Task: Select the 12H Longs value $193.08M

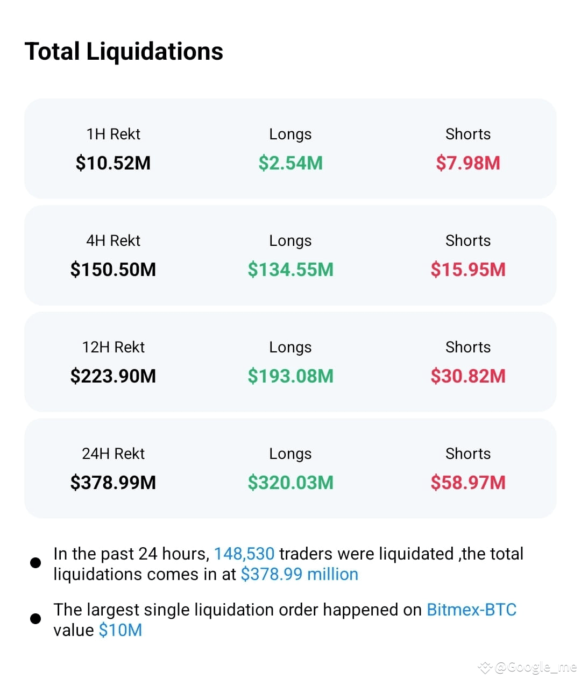Action: click(x=290, y=376)
